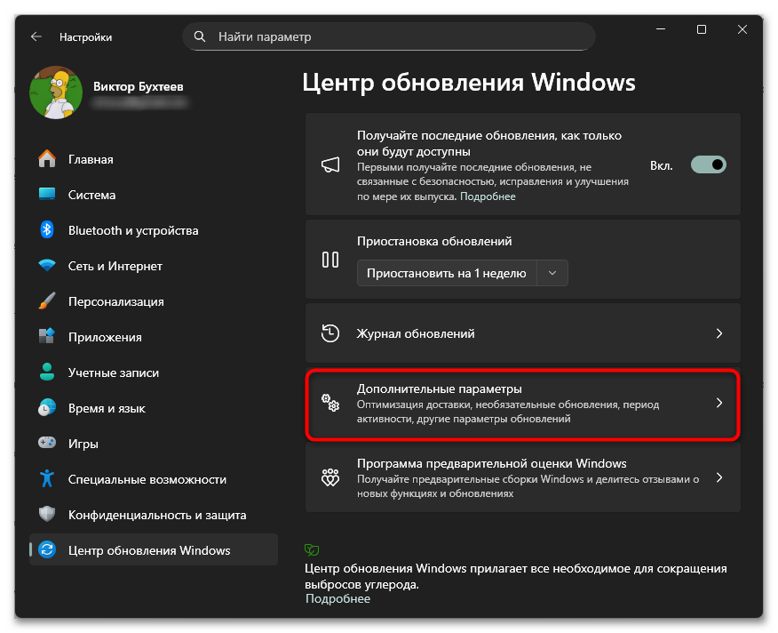This screenshot has width=778, height=633.
Task: Open Подробнее link about carbon emissions
Action: (337, 598)
